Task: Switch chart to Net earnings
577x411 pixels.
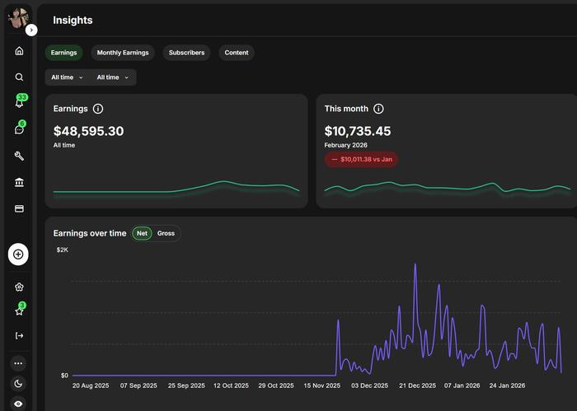Action: click(143, 233)
